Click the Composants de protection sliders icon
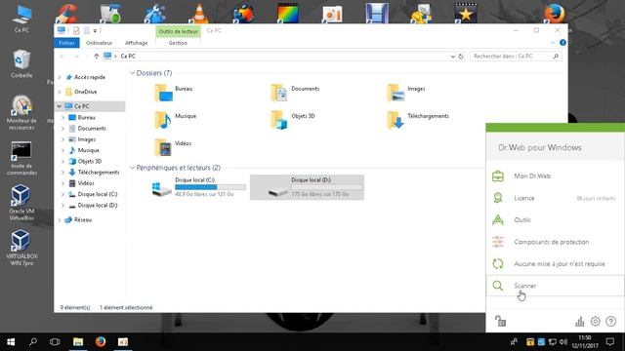This screenshot has width=625, height=351. [498, 242]
